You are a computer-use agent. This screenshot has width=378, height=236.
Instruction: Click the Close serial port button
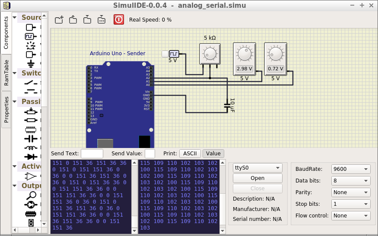click(x=257, y=188)
